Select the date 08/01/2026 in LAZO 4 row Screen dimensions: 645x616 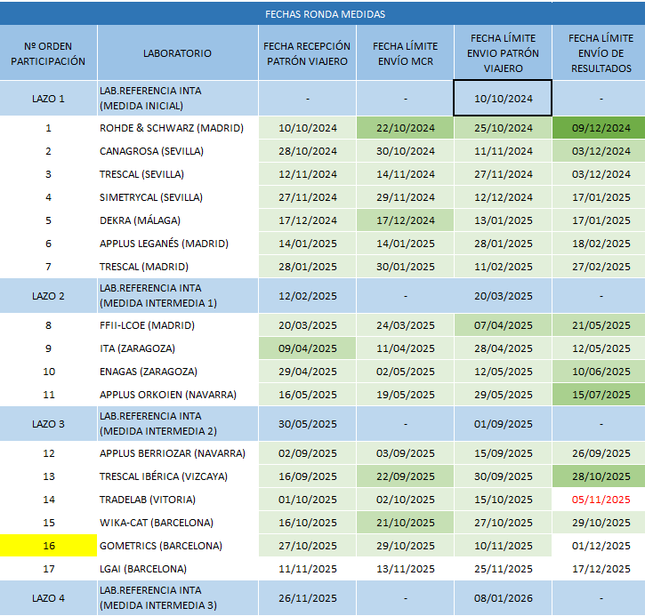pos(503,597)
